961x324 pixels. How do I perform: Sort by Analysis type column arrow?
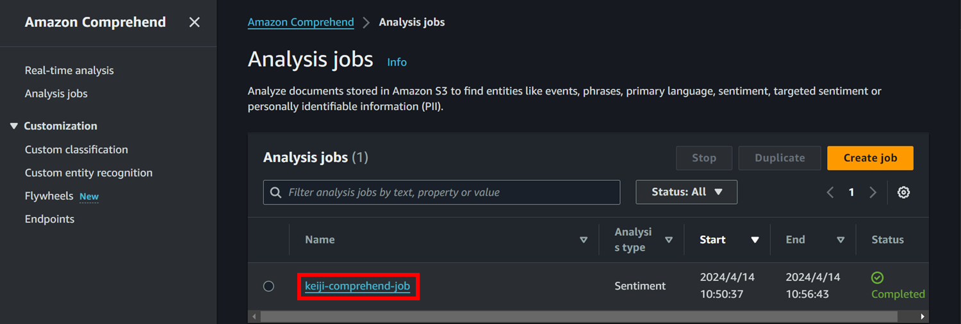tap(669, 240)
